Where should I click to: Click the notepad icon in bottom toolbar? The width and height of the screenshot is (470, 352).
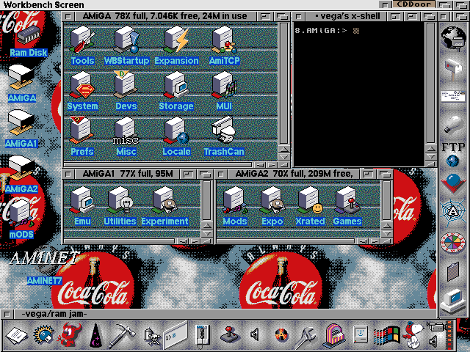click(x=17, y=336)
